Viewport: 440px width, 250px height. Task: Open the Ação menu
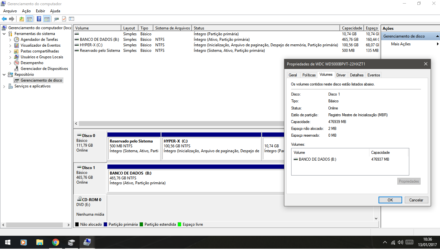(x=26, y=11)
